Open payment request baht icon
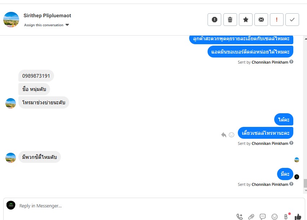The width and height of the screenshot is (307, 220). pyautogui.click(x=286, y=216)
